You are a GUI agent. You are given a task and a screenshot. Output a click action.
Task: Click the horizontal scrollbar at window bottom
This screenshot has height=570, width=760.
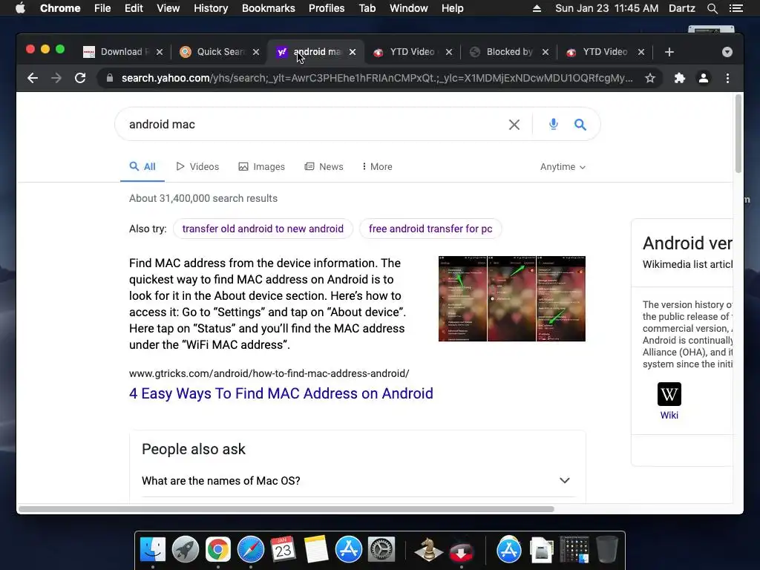pos(286,509)
